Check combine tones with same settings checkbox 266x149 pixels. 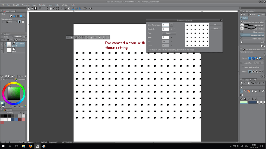[x=149, y=50]
